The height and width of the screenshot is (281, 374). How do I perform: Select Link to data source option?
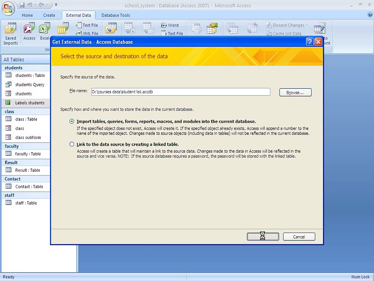pos(72,144)
